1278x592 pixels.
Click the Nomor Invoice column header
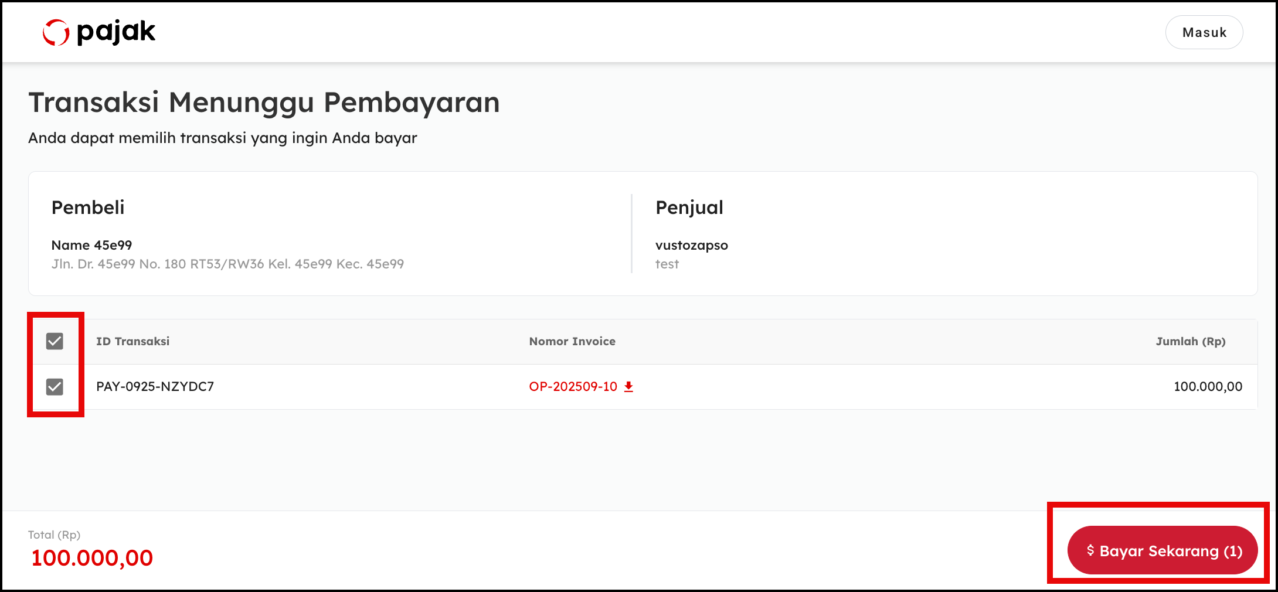pyautogui.click(x=572, y=341)
